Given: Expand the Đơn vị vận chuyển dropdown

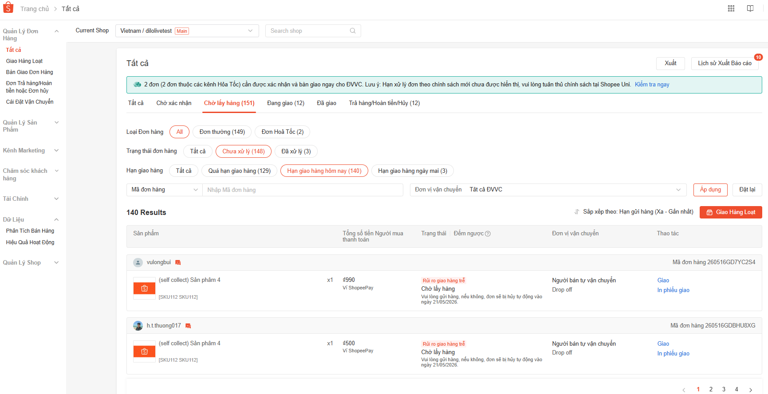Looking at the screenshot, I should coord(548,190).
